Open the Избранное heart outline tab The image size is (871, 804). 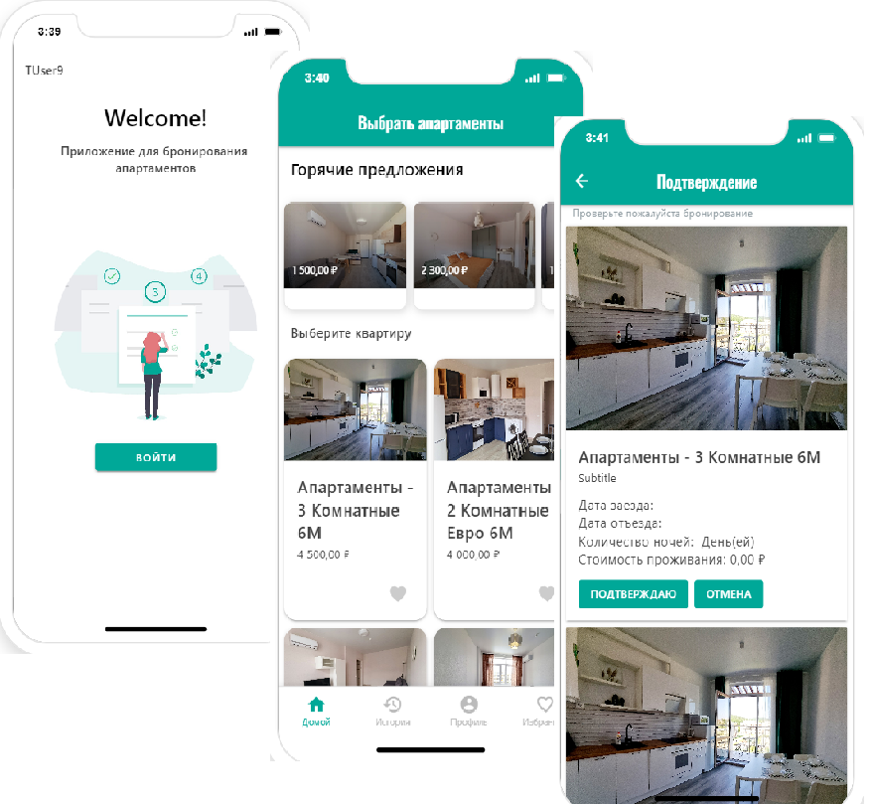pos(545,705)
